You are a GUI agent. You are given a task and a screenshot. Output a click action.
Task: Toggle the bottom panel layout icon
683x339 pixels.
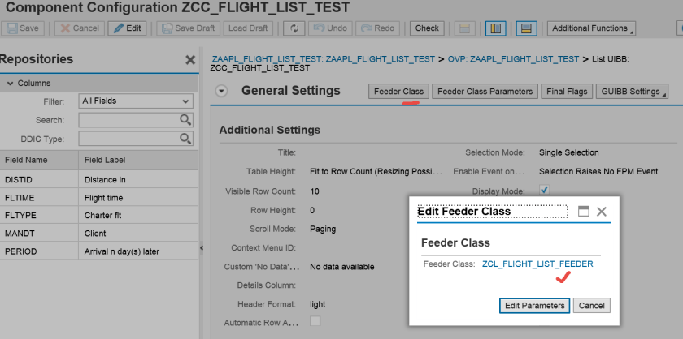coord(526,28)
